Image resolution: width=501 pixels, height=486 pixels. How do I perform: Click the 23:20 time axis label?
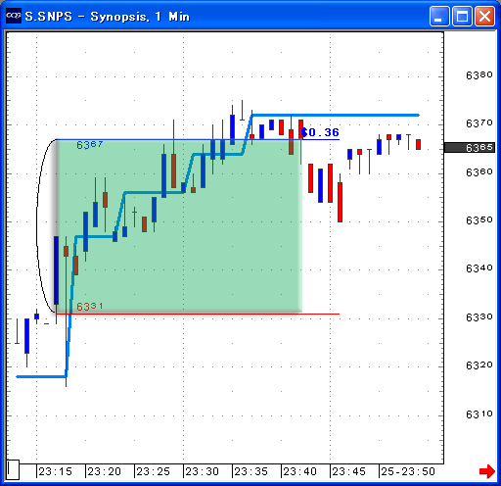[x=104, y=471]
